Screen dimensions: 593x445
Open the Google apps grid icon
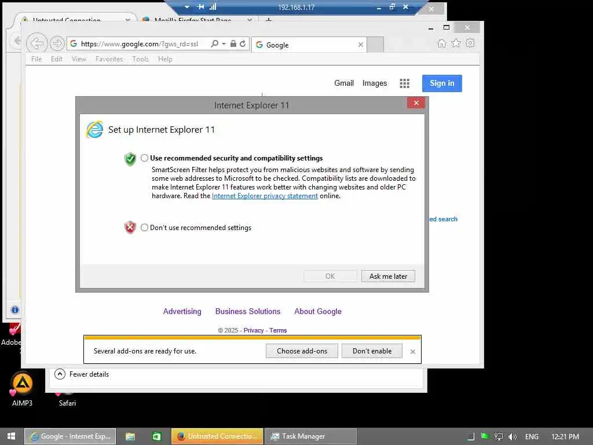(404, 83)
